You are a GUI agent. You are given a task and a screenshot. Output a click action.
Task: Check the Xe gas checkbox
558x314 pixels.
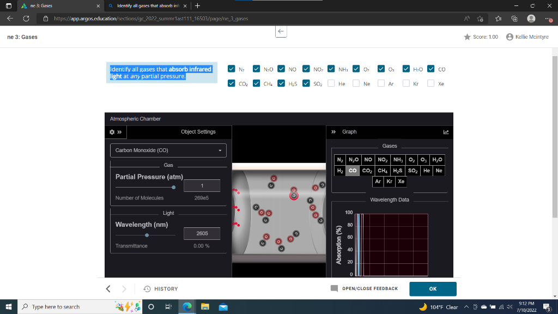[x=430, y=83]
